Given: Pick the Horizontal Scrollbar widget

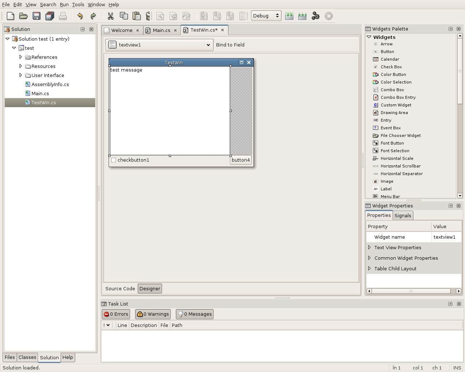Looking at the screenshot, I should pos(400,166).
